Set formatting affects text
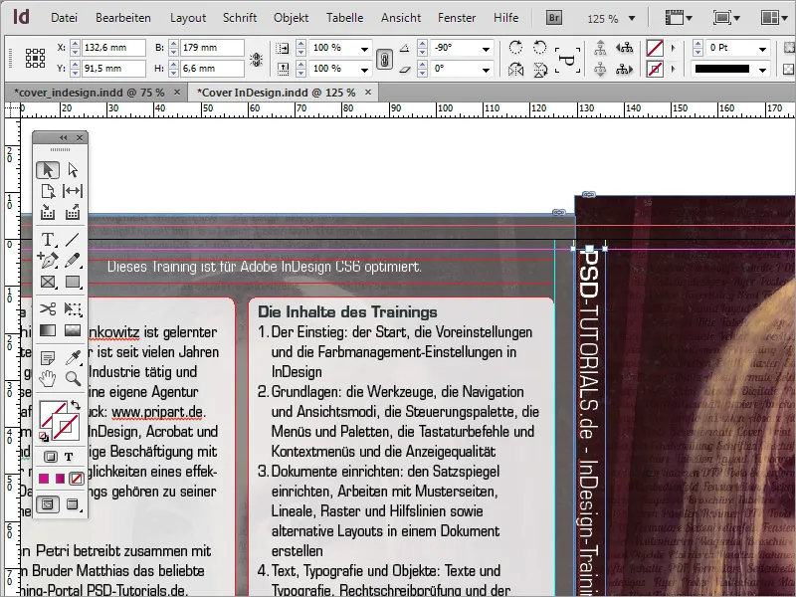 pyautogui.click(x=69, y=457)
